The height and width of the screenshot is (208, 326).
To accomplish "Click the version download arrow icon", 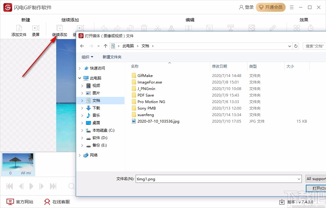I will pyautogui.click(x=282, y=202).
